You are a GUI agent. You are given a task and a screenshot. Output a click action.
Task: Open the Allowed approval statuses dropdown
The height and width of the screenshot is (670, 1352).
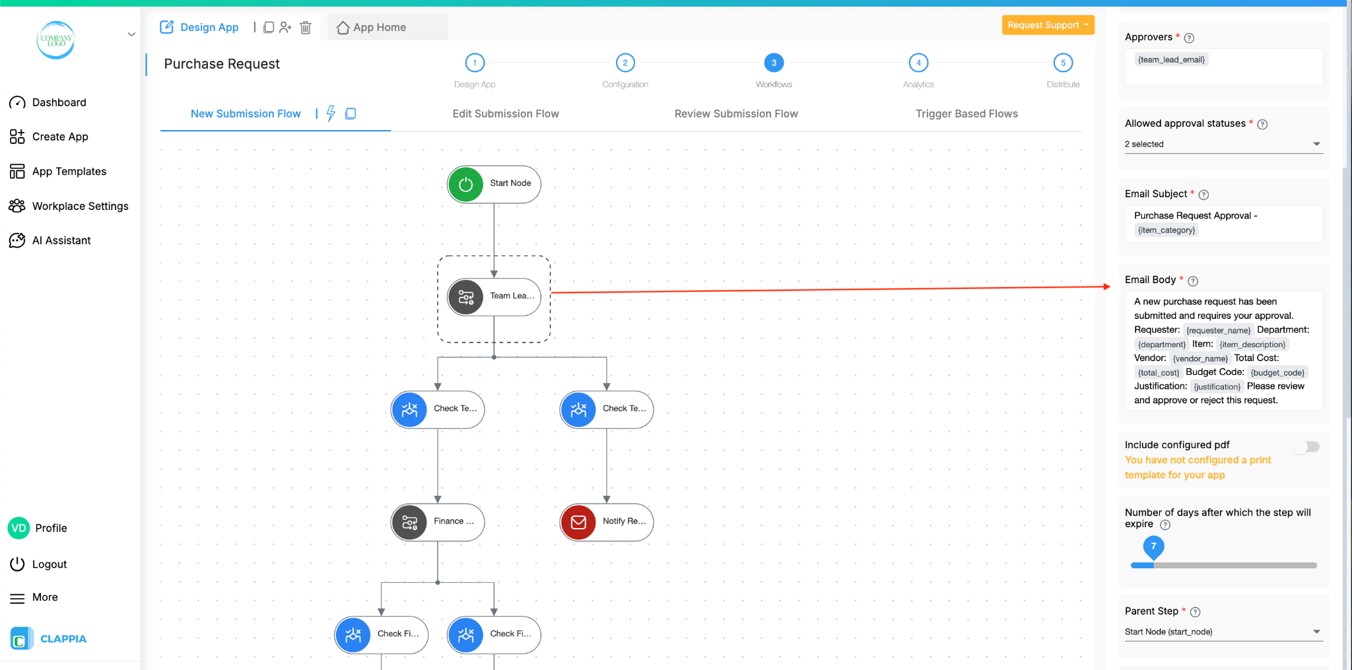[x=1222, y=144]
